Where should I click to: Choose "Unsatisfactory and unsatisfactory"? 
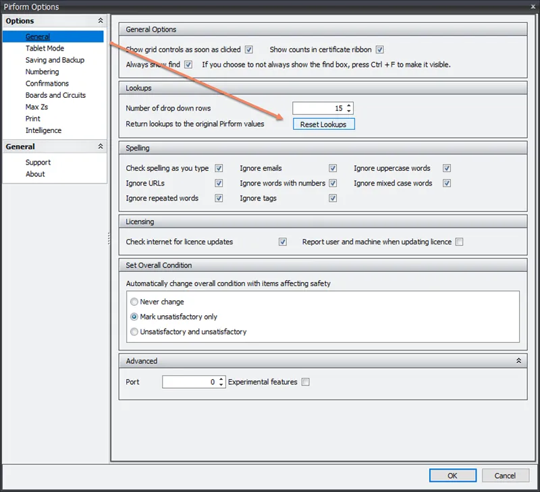click(134, 331)
